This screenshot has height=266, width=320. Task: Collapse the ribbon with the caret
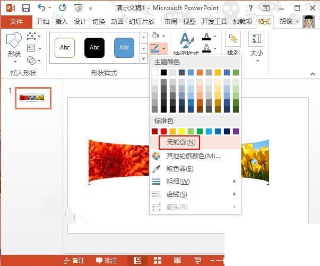(x=313, y=74)
